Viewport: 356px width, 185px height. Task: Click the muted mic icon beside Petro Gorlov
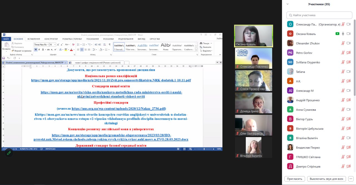point(343,53)
